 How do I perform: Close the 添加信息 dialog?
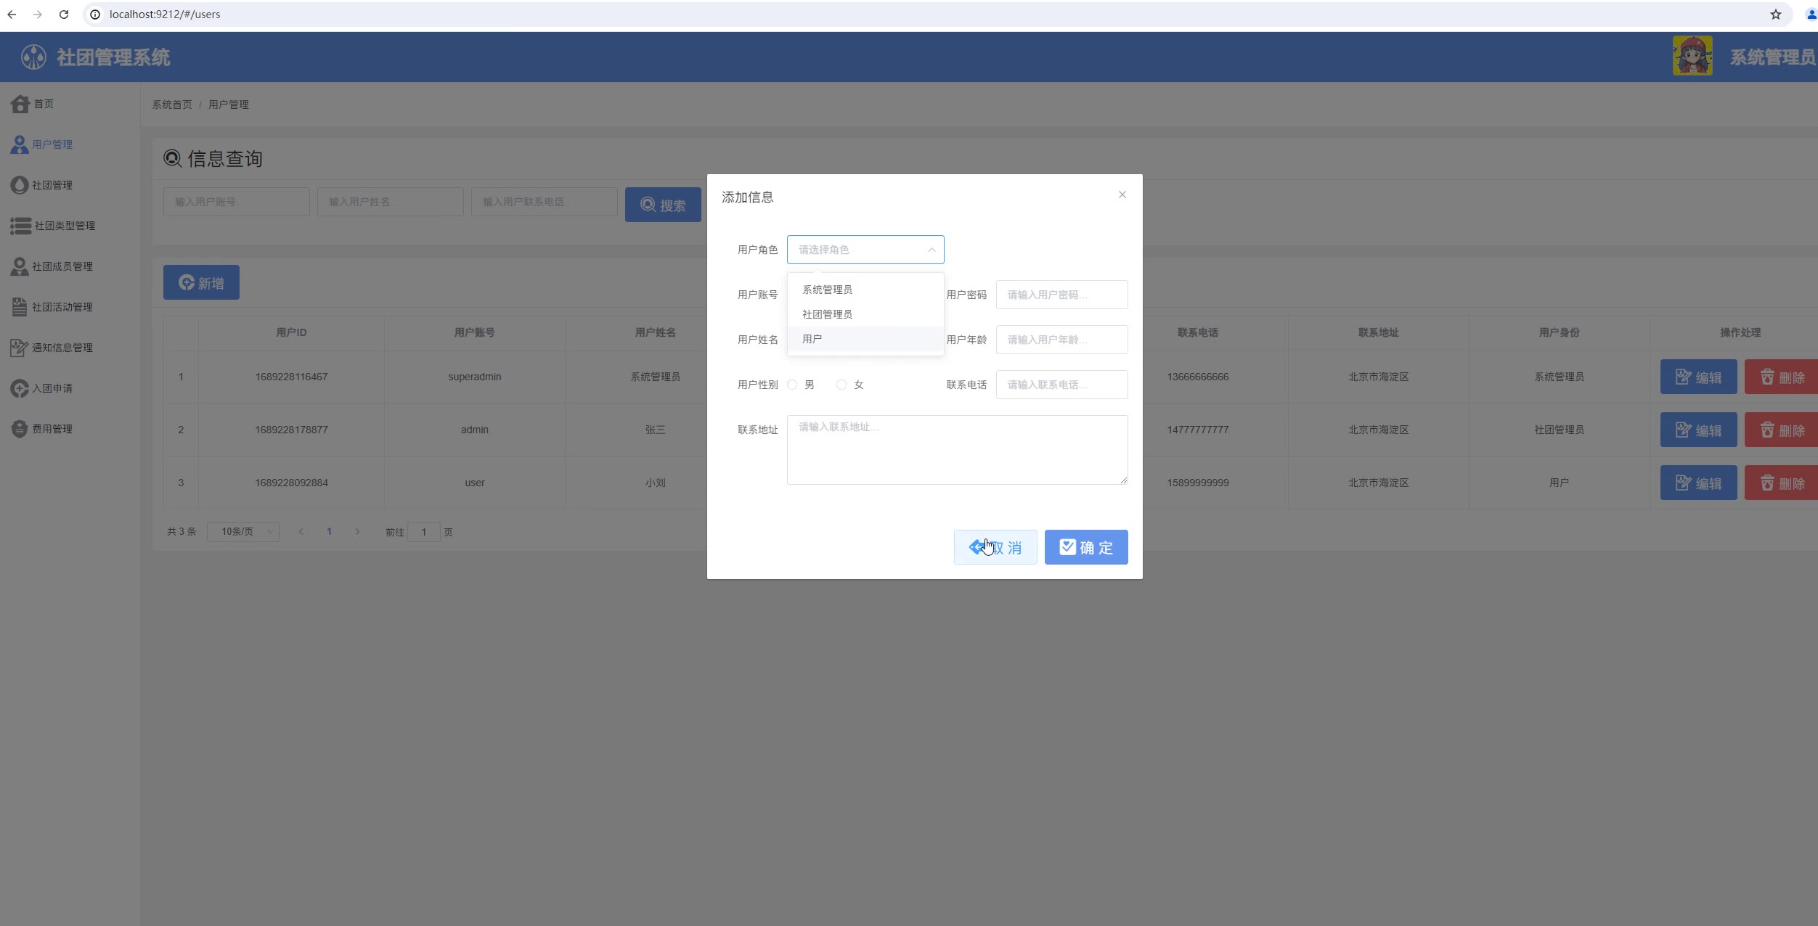[1122, 195]
